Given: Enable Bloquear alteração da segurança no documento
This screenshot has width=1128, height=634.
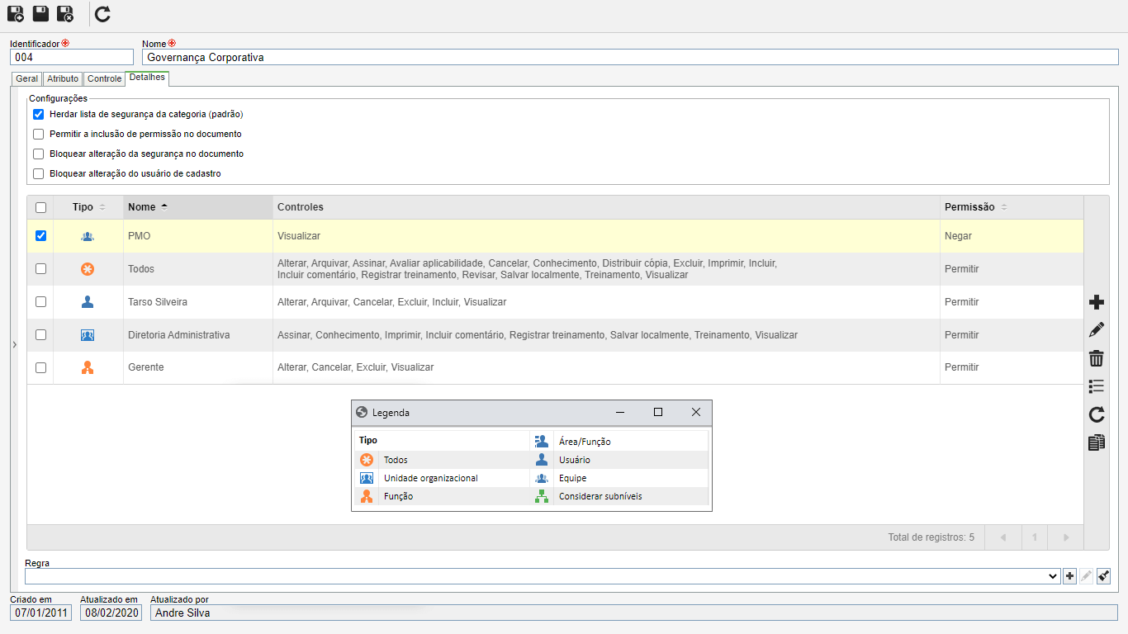Looking at the screenshot, I should point(38,154).
